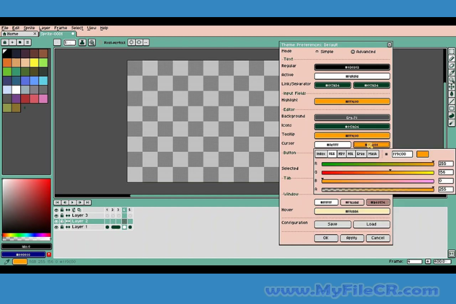Screen dimensions: 456x304
Task: Hide Layer 1 using its eye icon
Action: (x=56, y=227)
